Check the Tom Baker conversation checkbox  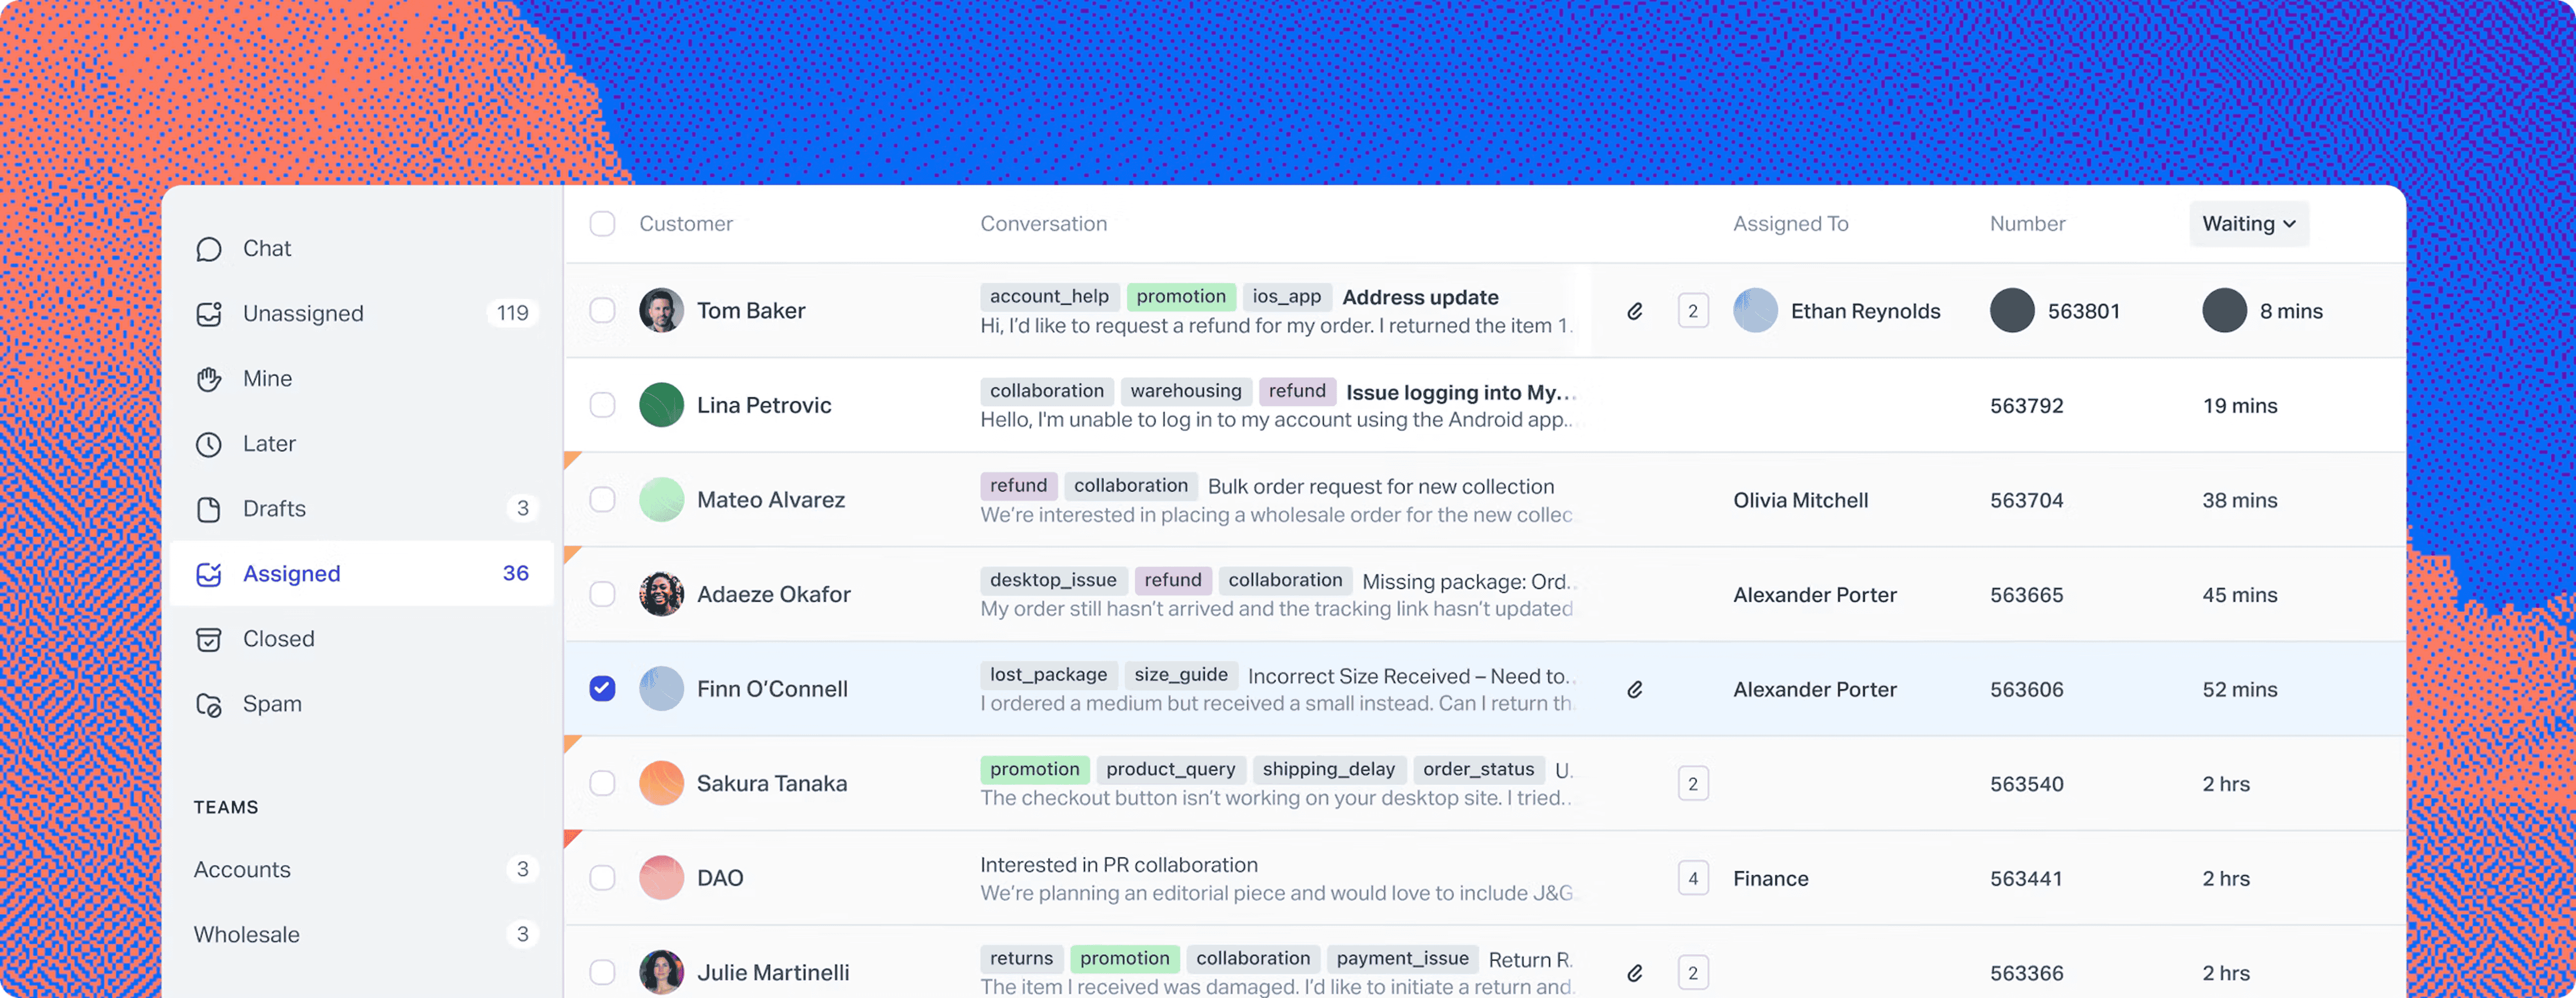coord(602,310)
